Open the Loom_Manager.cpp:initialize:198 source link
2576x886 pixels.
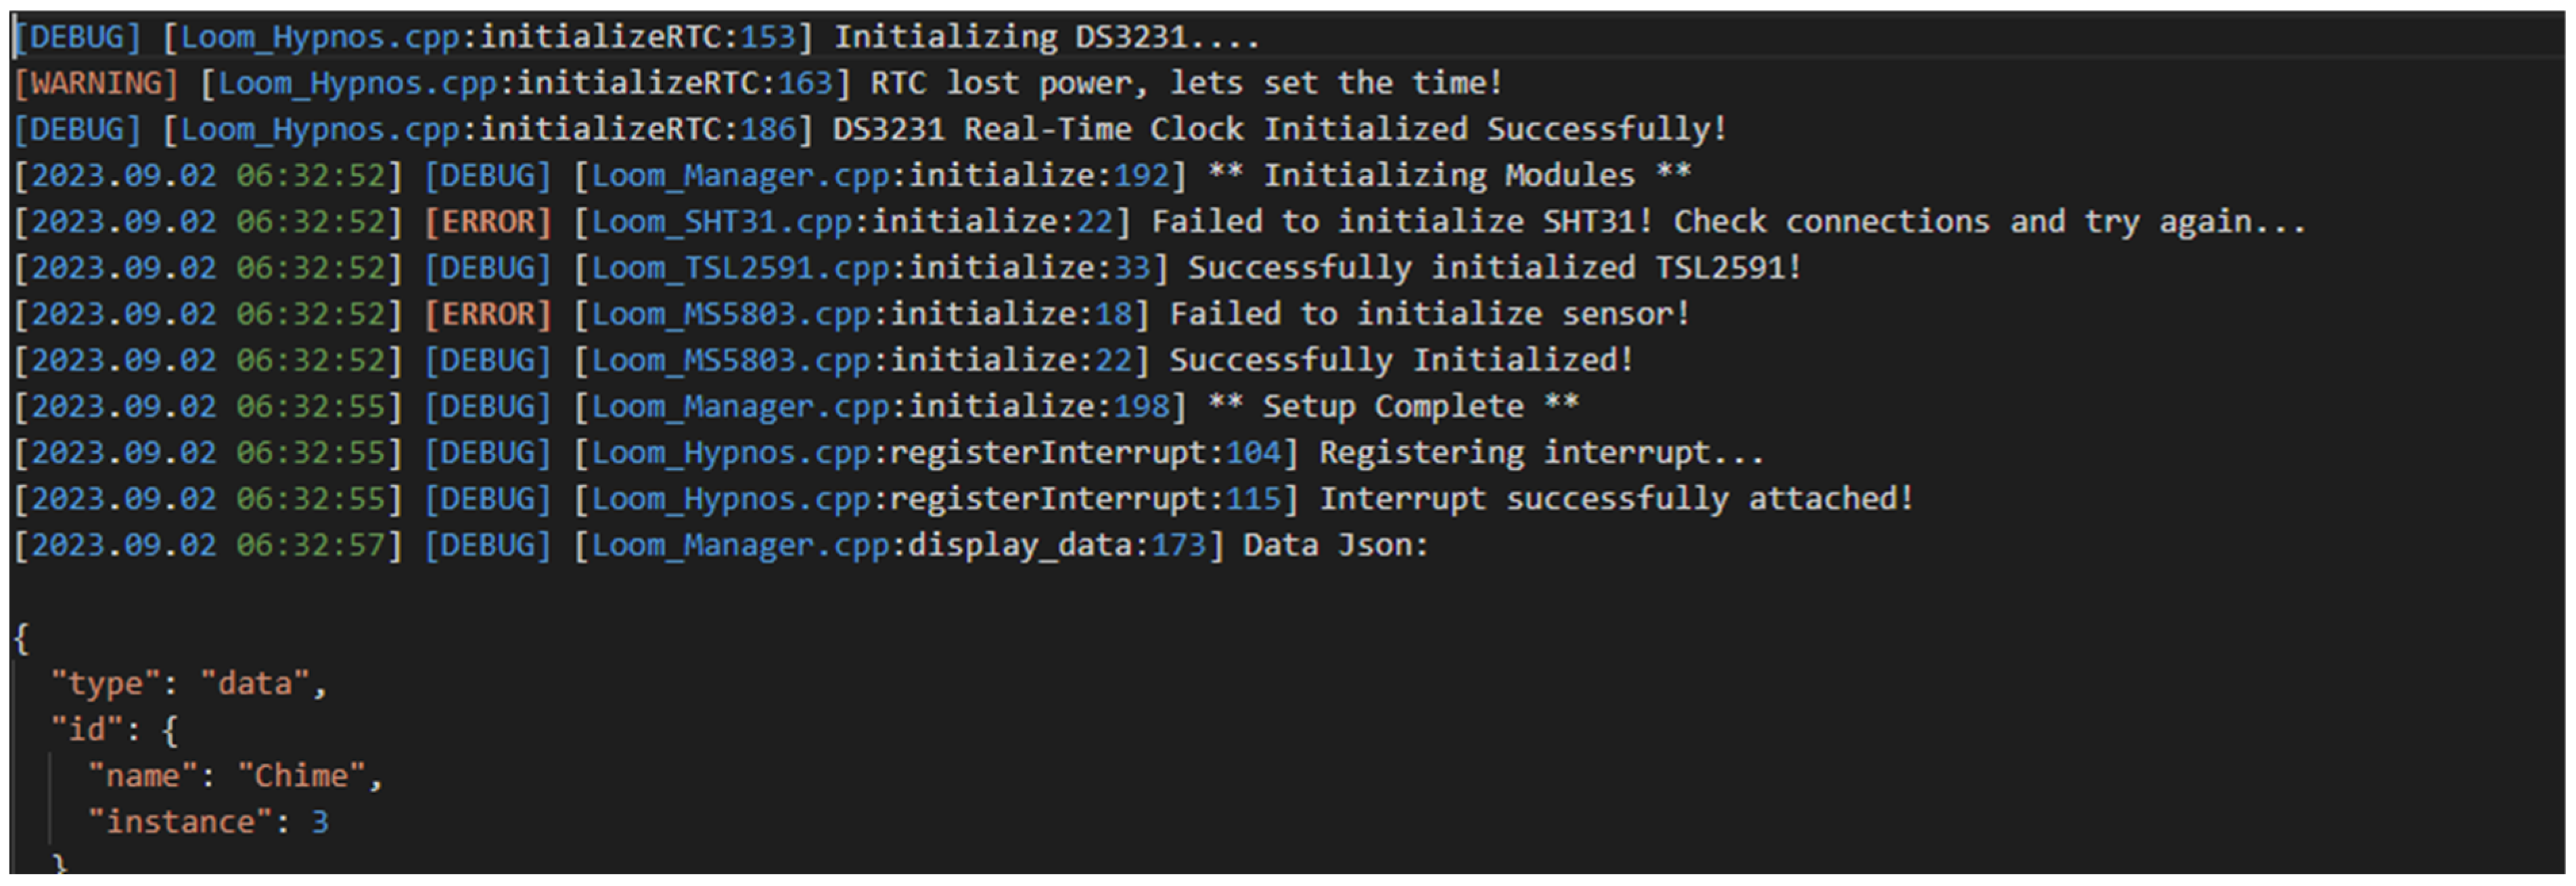(879, 407)
